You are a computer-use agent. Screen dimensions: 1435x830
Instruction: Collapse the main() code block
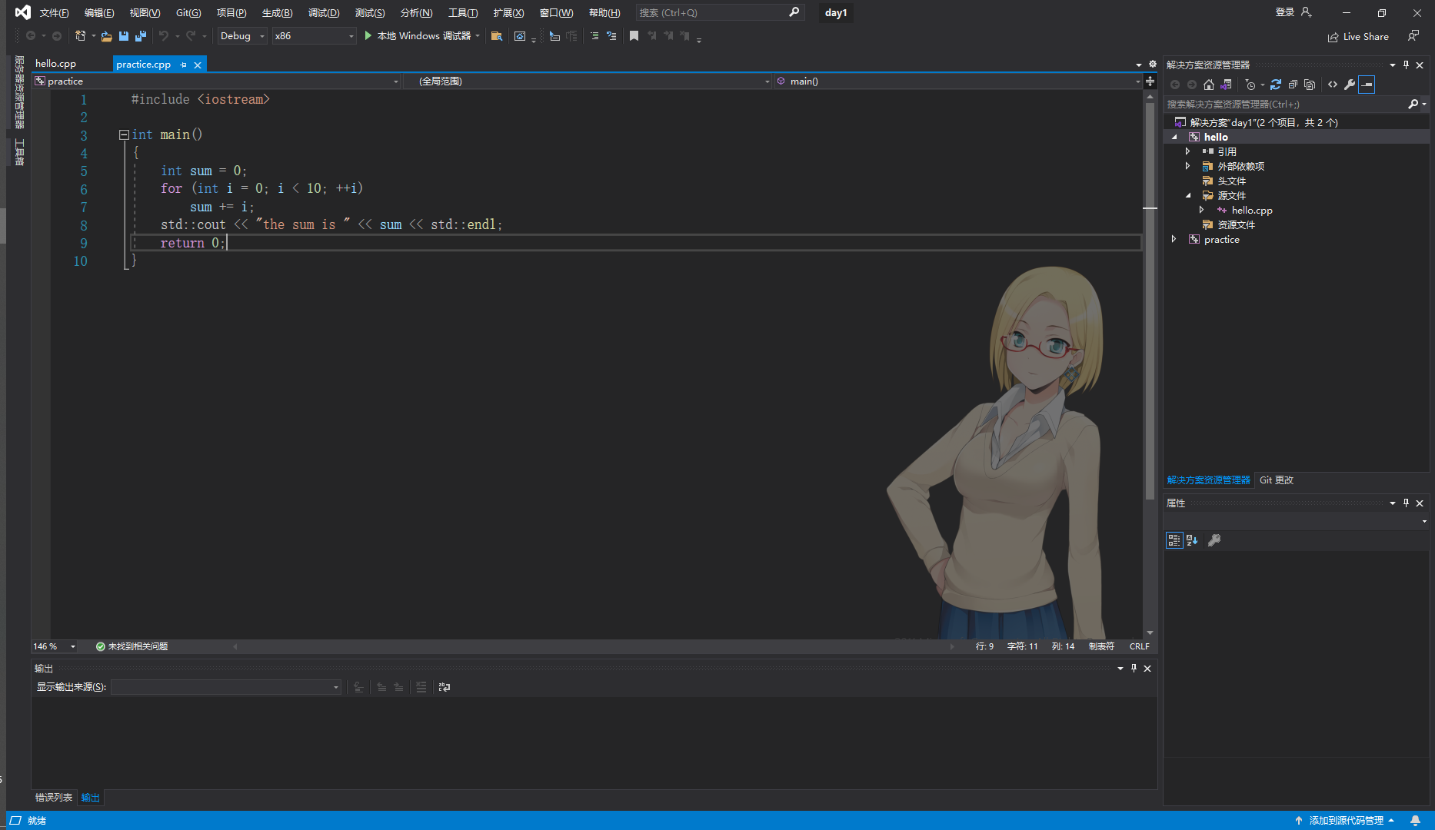click(124, 135)
